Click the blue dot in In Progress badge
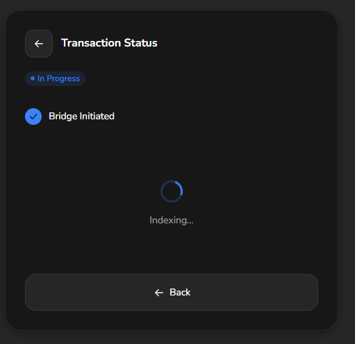The image size is (355, 344). 33,78
